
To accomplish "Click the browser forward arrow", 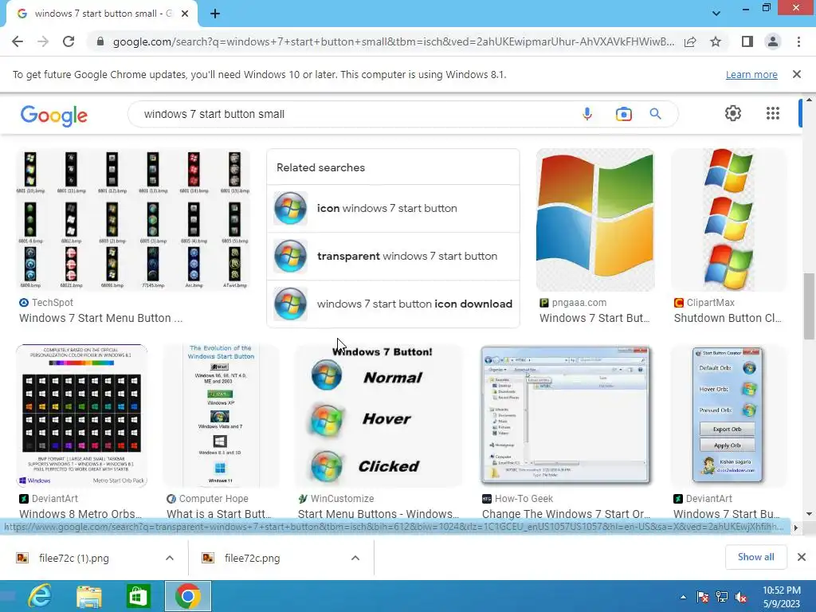I will (43, 41).
